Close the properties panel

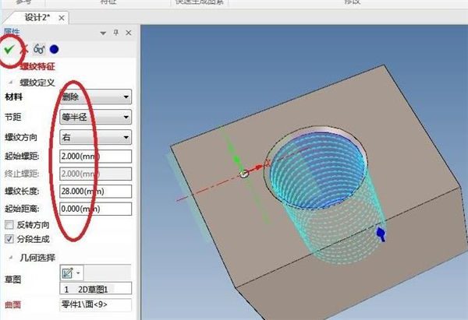coord(129,33)
